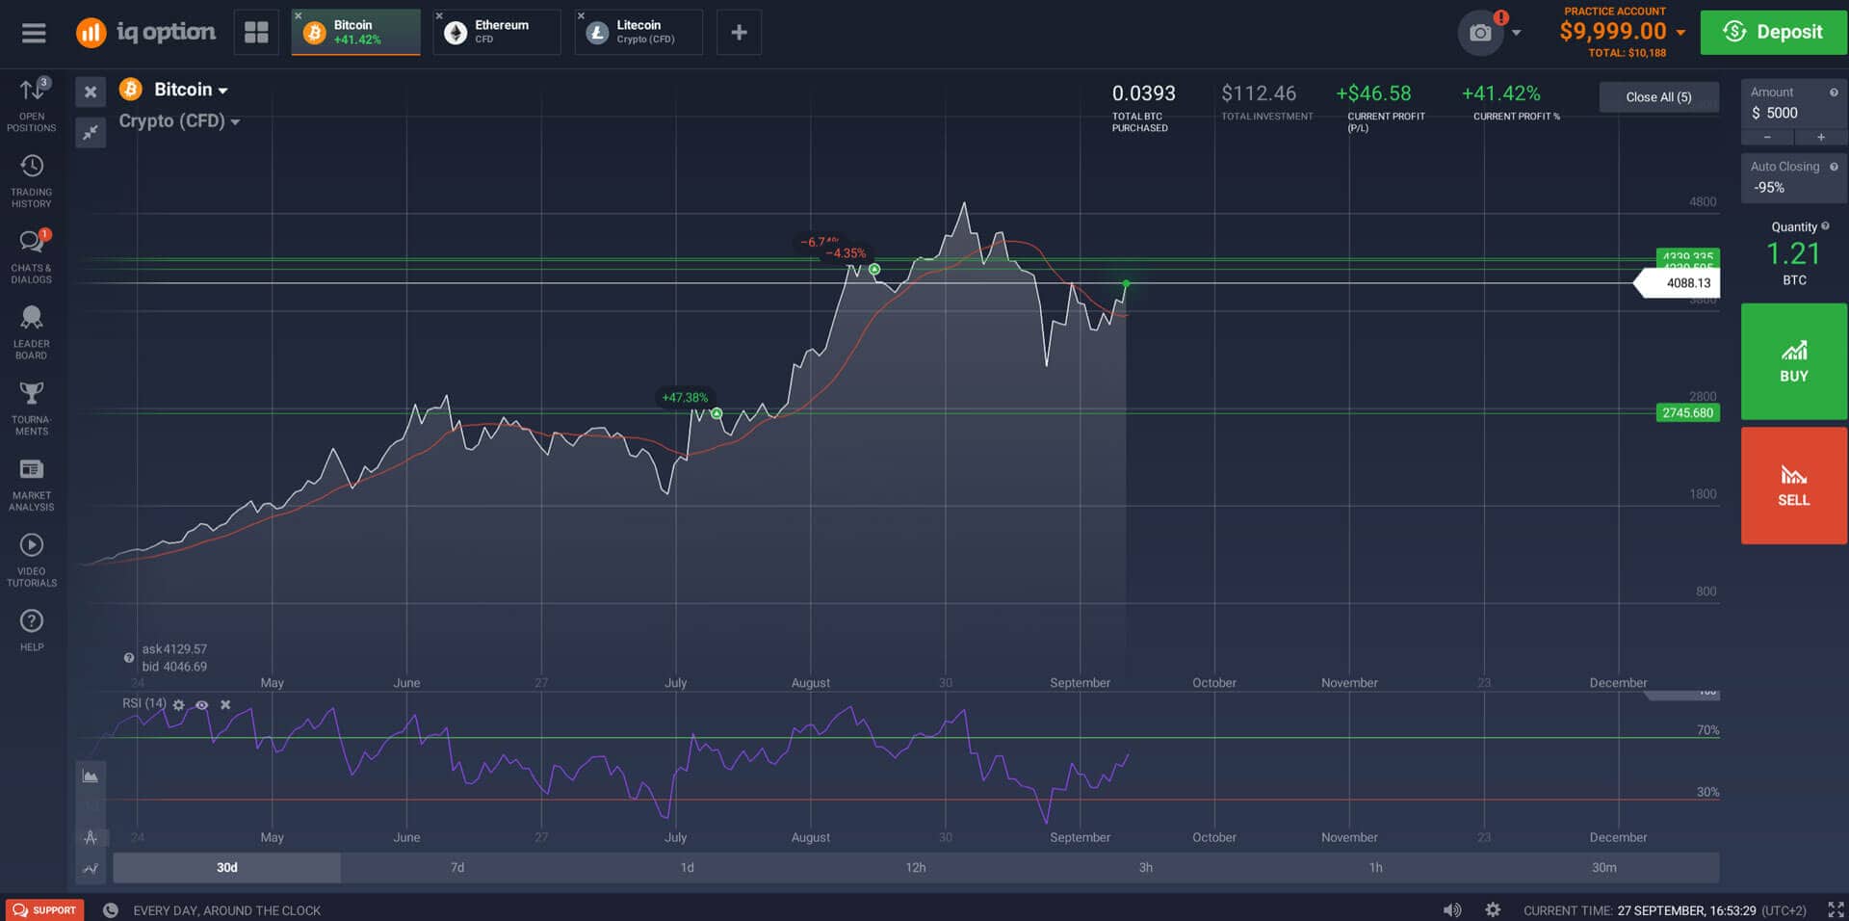
Task: Expand the Crypto (CFD) type dropdown
Action: (x=179, y=121)
